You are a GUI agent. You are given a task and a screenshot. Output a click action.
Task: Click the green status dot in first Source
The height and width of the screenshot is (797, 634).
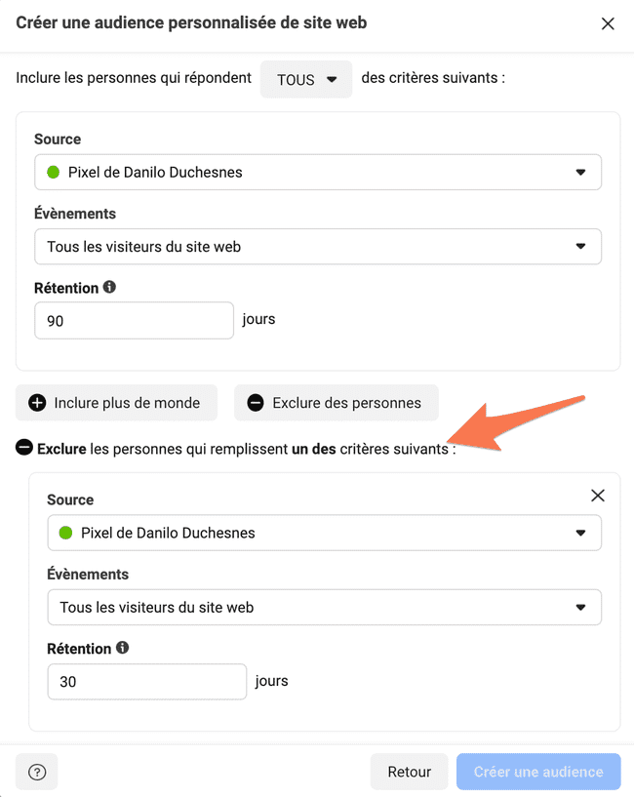(53, 173)
